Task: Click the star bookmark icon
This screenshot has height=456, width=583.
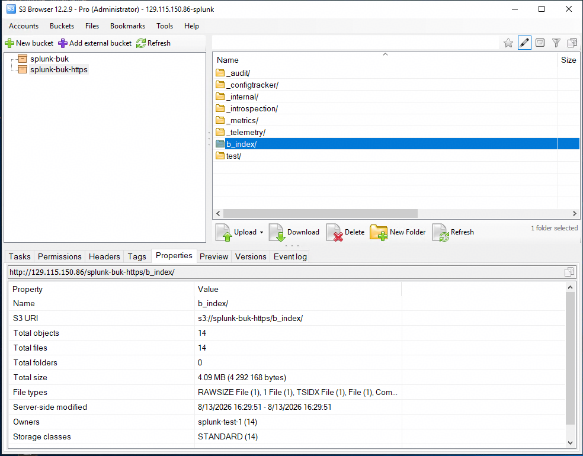Action: 508,43
